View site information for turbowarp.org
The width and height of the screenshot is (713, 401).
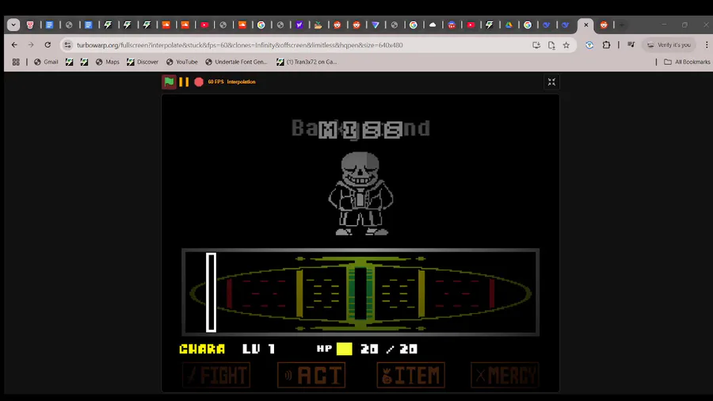68,45
